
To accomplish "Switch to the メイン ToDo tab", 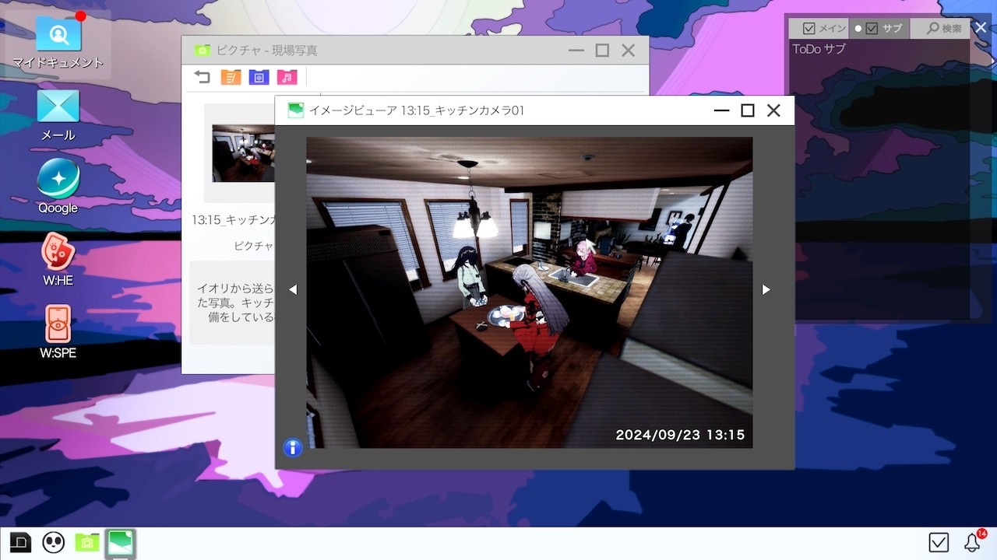I will point(824,29).
